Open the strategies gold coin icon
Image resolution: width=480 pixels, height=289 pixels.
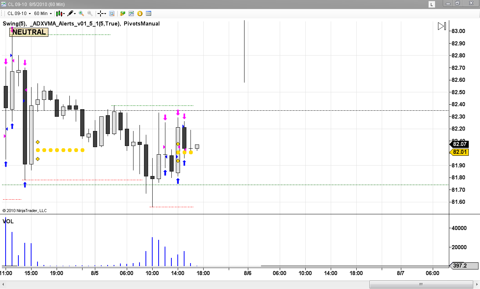(140, 14)
